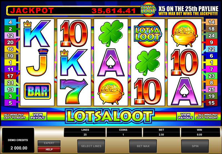Click the Bet Max button

point(143,146)
